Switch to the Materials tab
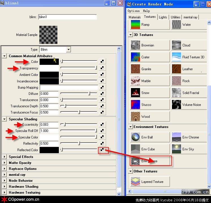The width and height of the screenshot is (211, 203). pos(135,17)
